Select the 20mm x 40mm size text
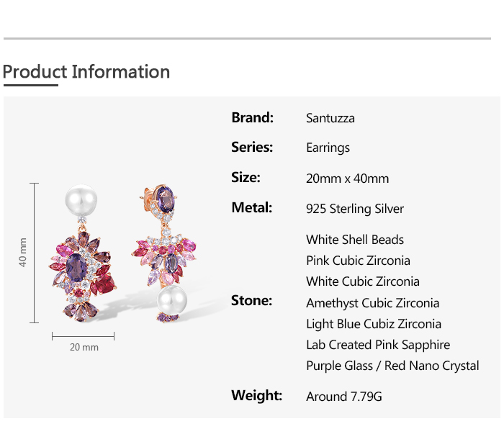 click(347, 179)
